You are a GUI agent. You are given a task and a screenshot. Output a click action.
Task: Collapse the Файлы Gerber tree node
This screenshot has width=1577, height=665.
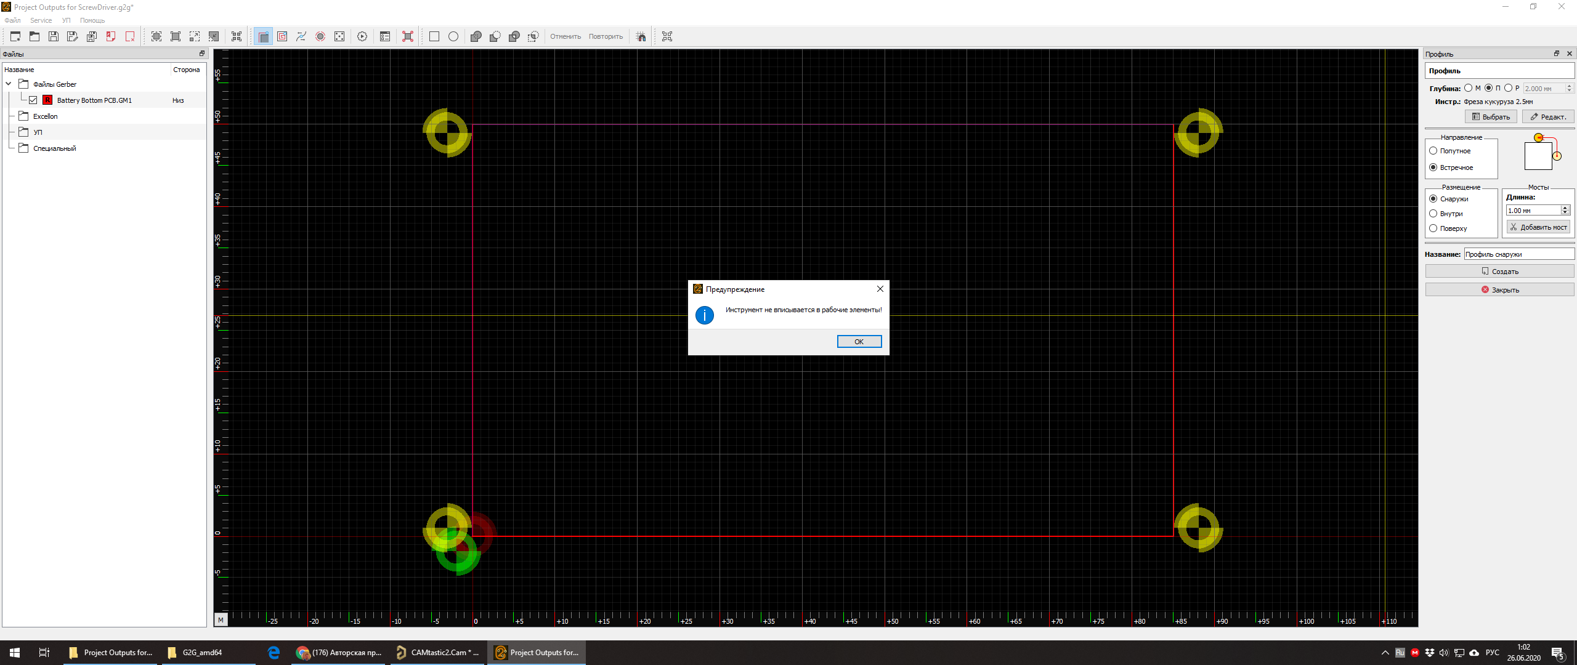tap(9, 84)
